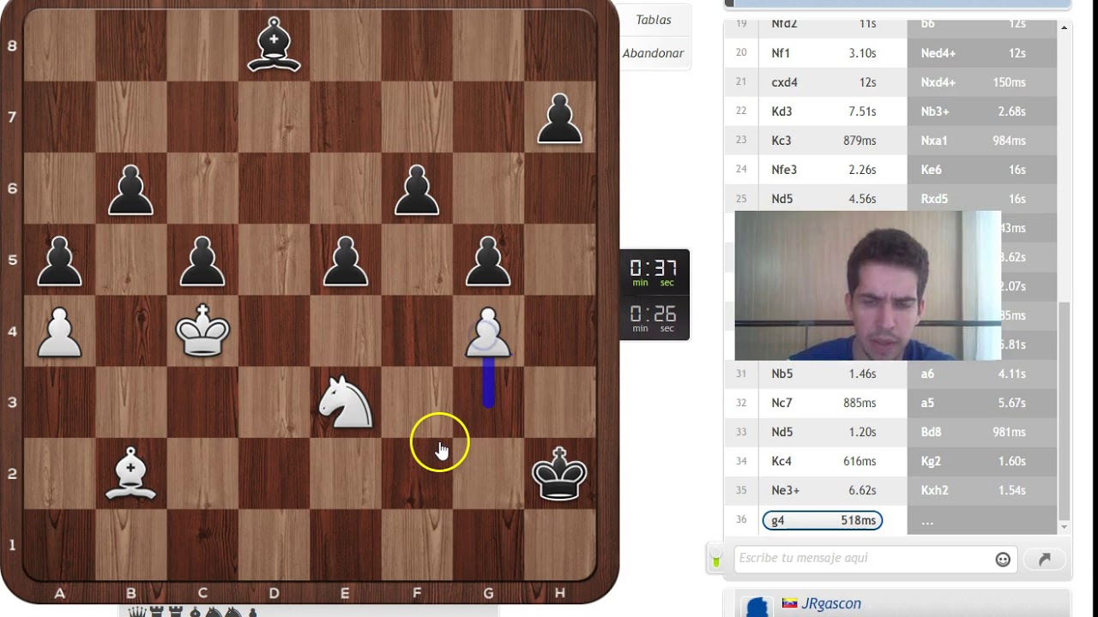1098x617 pixels.
Task: Select Black's move 34 Kg2
Action: click(980, 461)
